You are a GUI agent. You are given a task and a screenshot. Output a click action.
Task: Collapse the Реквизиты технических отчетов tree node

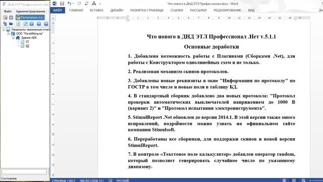4,30
